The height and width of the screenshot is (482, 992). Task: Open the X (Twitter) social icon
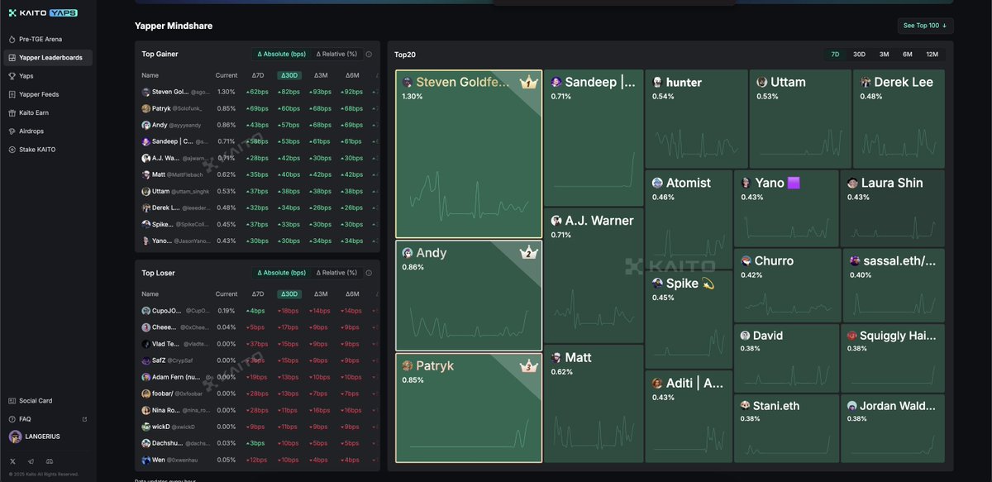click(12, 461)
